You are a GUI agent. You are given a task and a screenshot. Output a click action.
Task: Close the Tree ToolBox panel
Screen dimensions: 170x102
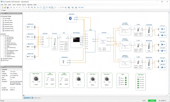click(x=21, y=13)
